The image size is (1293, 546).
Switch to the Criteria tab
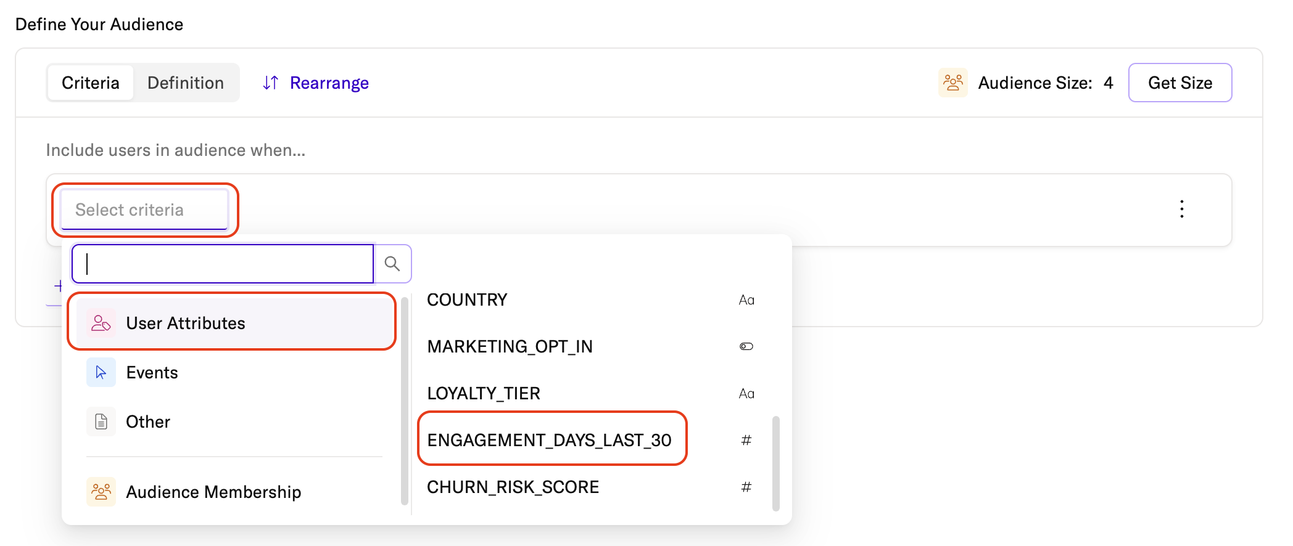tap(91, 83)
